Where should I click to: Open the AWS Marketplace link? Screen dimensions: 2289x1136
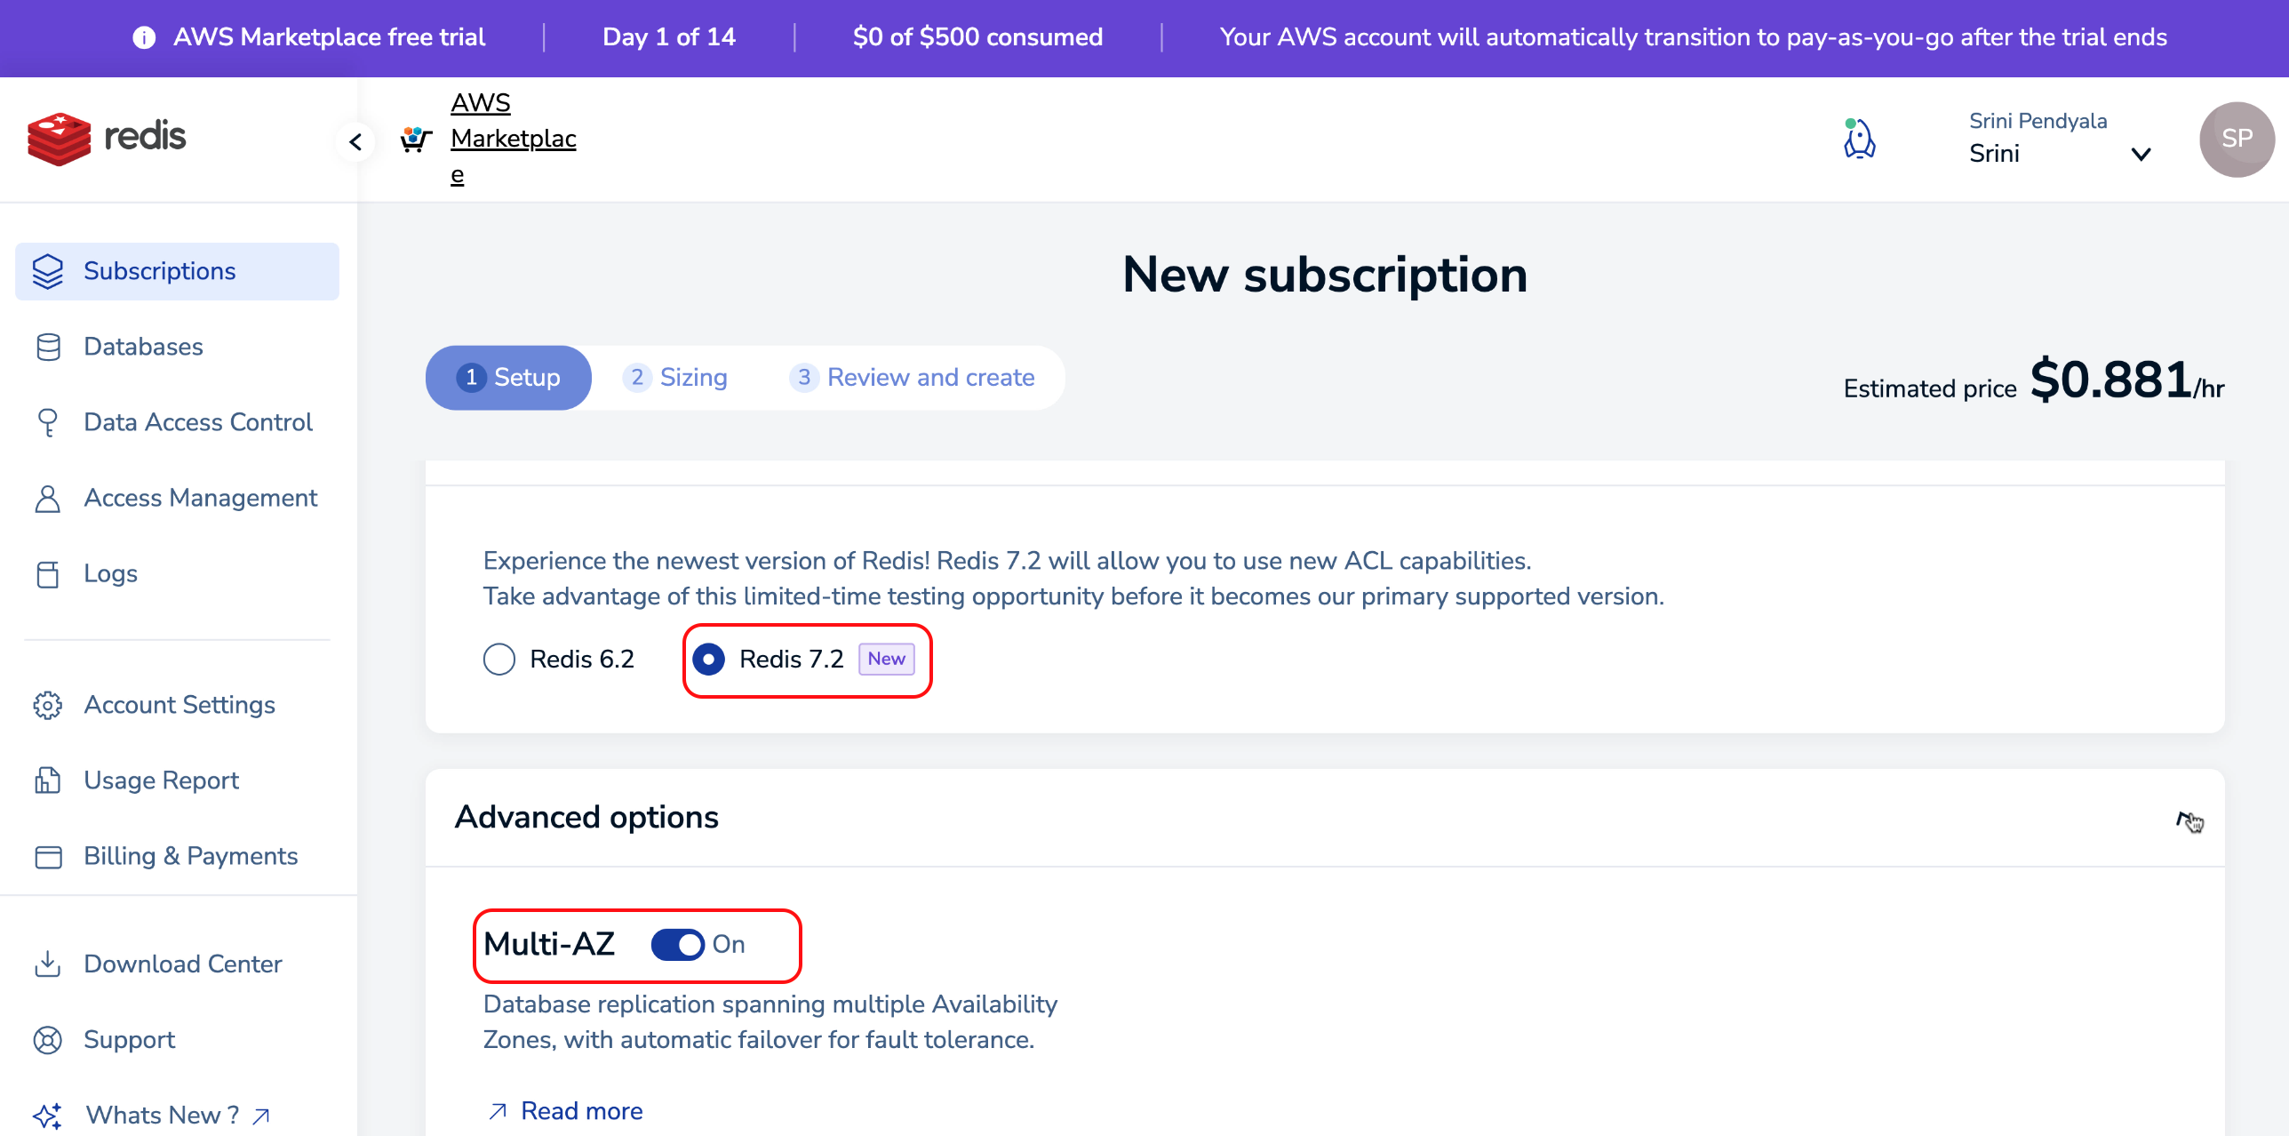(x=514, y=139)
